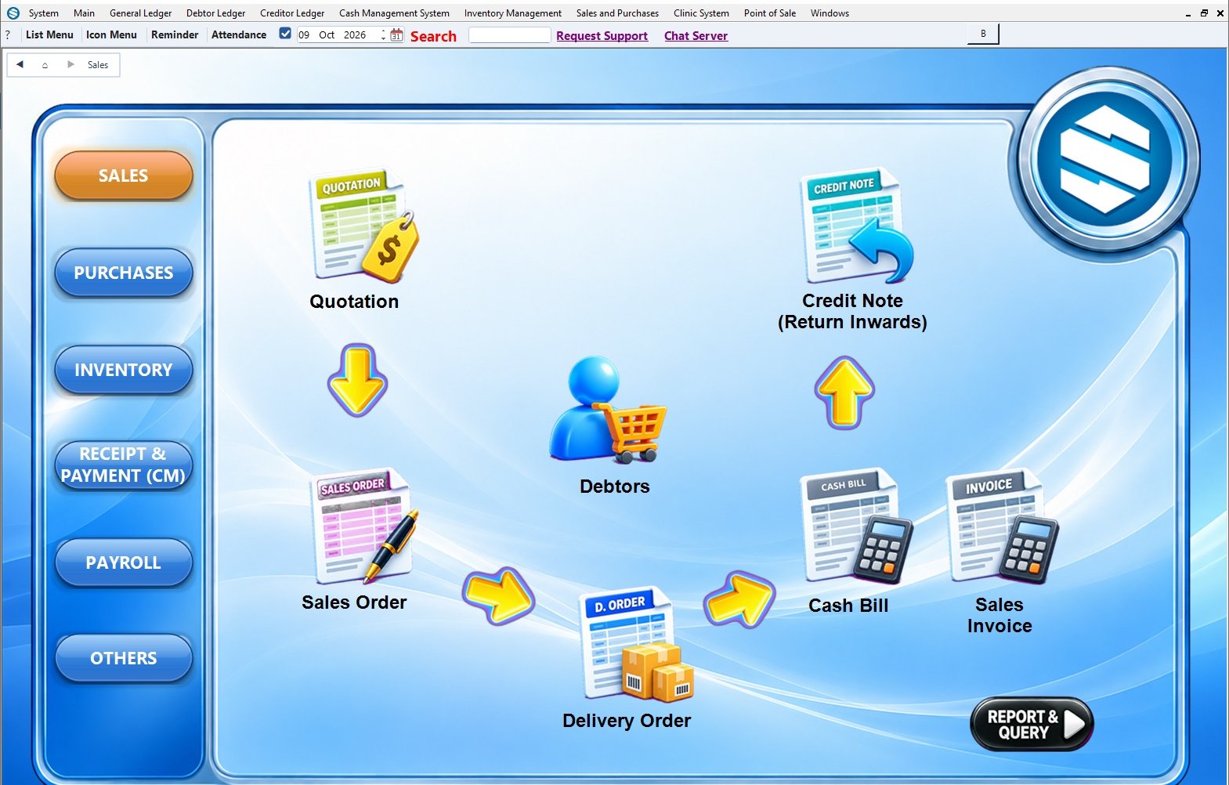Open the Quotation module icon
This screenshot has height=785, width=1229.
click(364, 226)
